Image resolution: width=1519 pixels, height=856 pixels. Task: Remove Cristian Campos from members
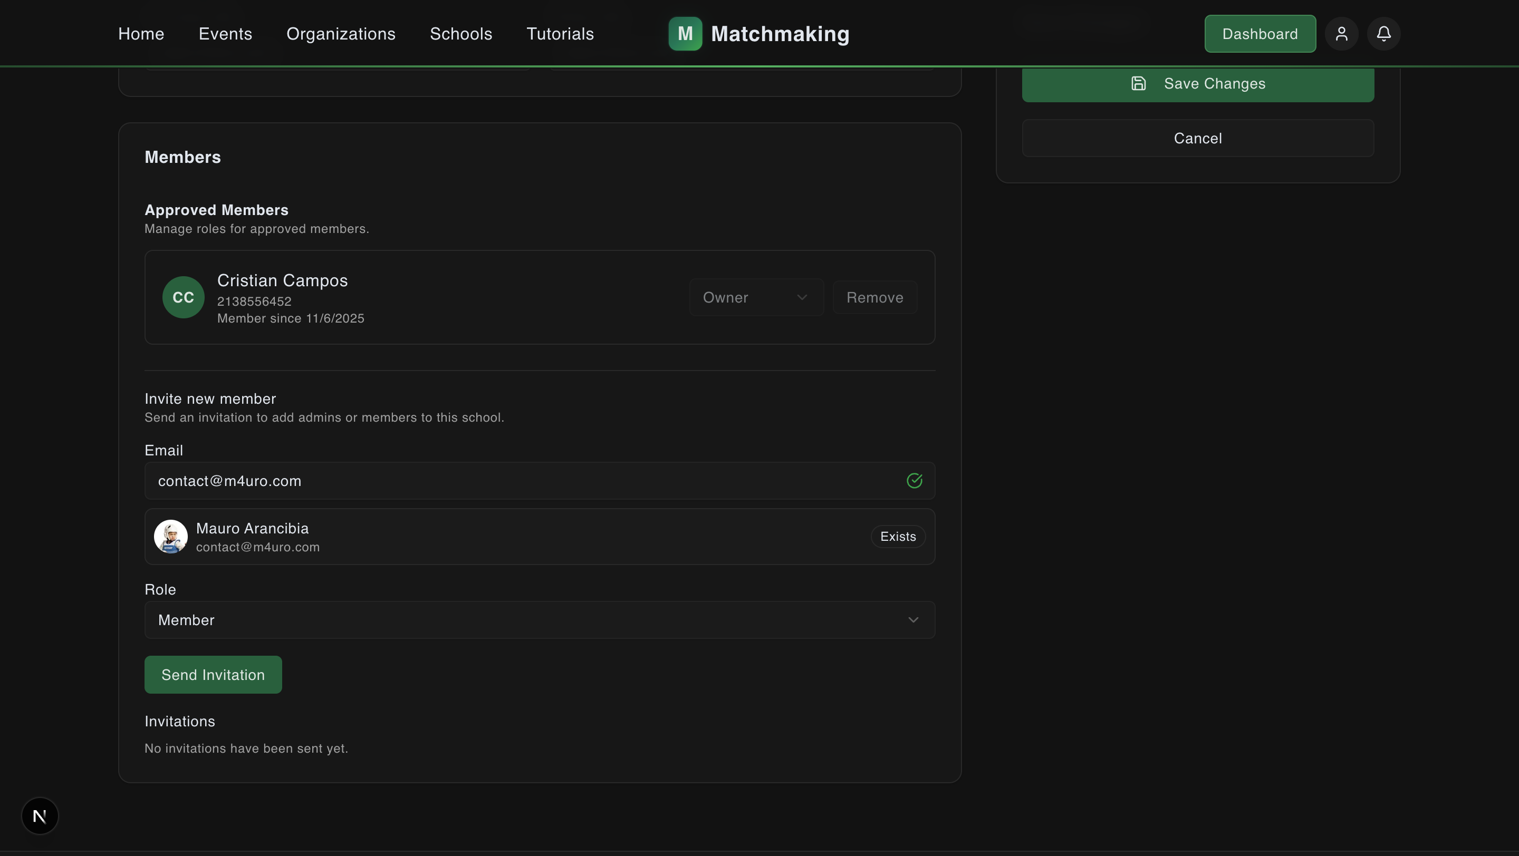point(874,297)
